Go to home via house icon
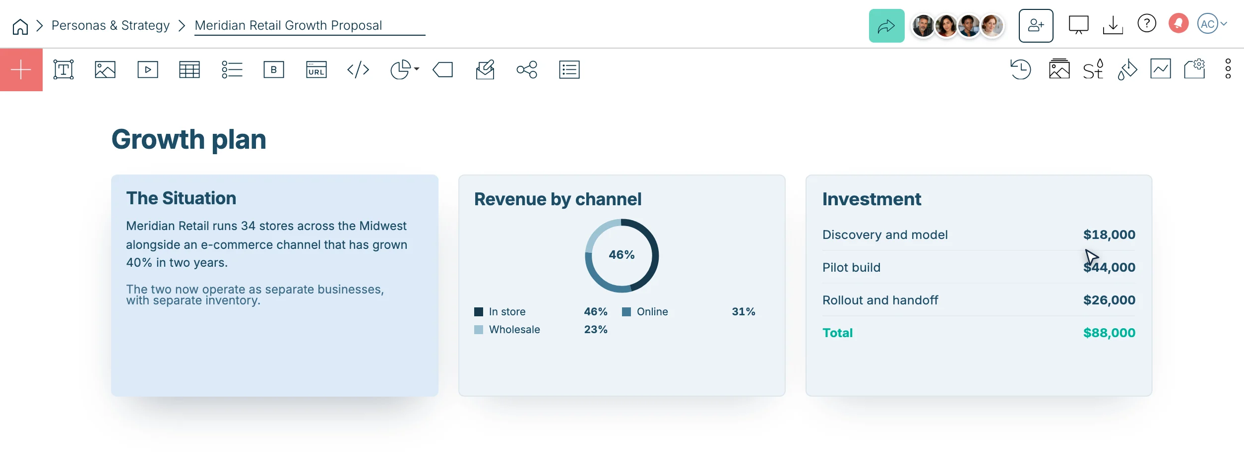The image size is (1244, 468). tap(20, 26)
